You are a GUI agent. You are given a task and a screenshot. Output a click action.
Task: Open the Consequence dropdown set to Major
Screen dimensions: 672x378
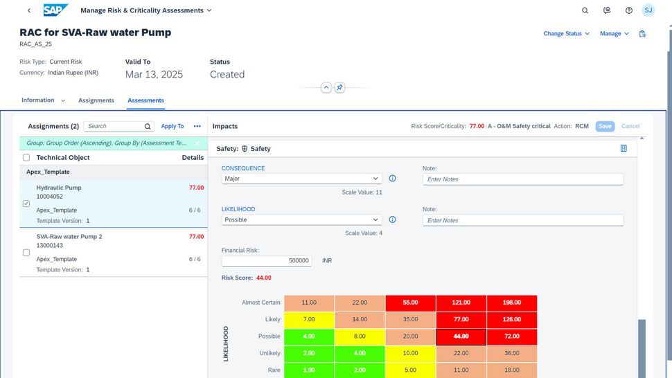[x=301, y=179]
